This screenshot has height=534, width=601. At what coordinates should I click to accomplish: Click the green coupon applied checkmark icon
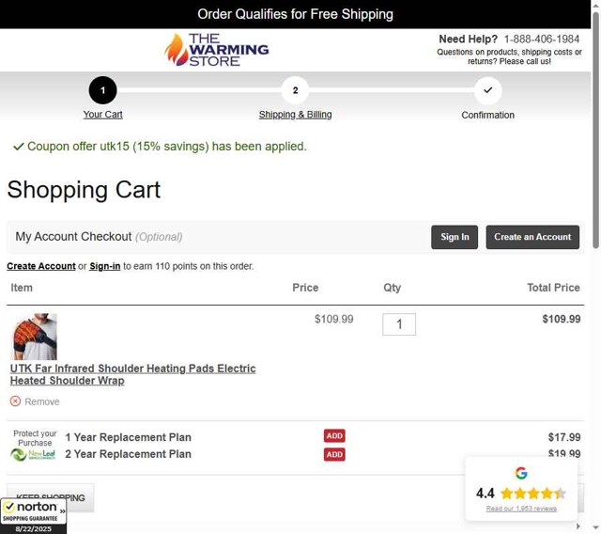pyautogui.click(x=19, y=147)
